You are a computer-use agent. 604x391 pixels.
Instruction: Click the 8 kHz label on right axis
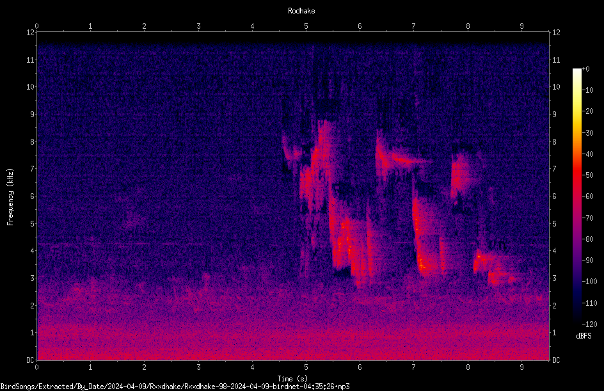tap(554, 142)
